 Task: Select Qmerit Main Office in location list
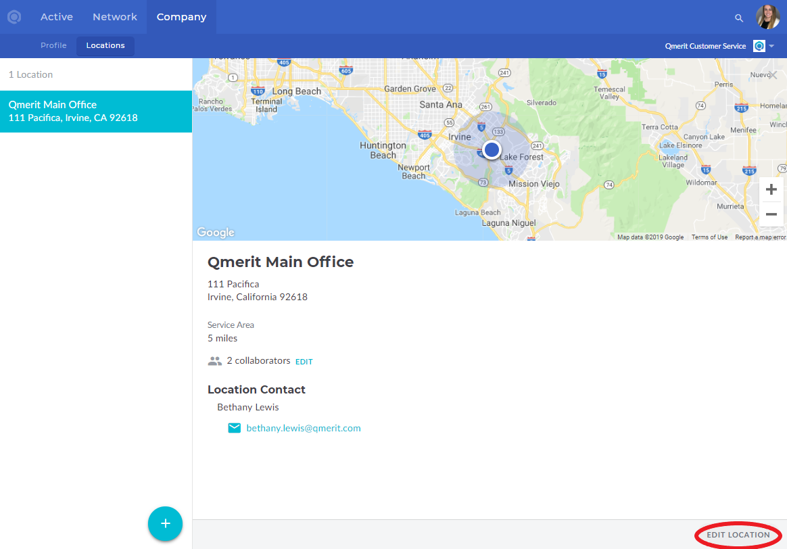96,112
